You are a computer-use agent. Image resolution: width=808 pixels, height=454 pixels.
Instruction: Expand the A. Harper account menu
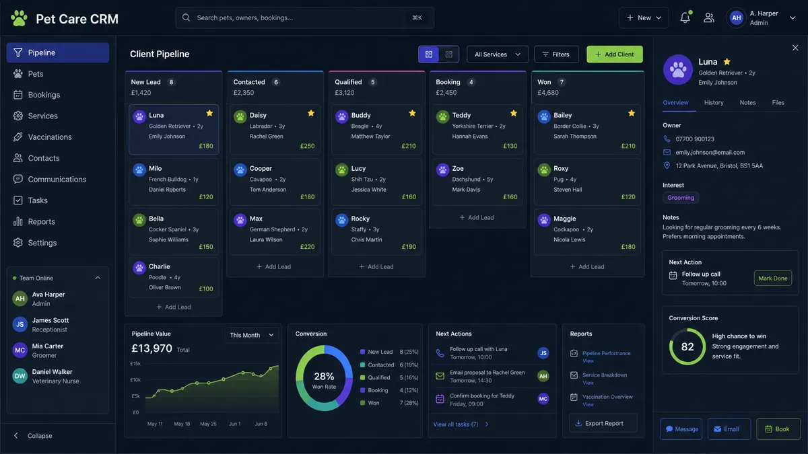[793, 18]
